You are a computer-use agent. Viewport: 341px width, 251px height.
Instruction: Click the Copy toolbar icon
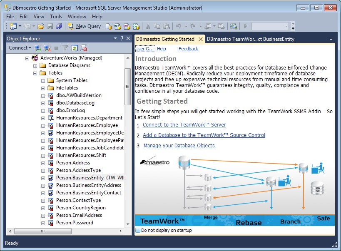[157, 26]
